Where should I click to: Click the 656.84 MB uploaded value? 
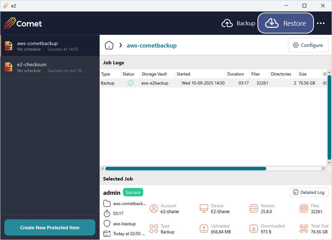click(221, 232)
